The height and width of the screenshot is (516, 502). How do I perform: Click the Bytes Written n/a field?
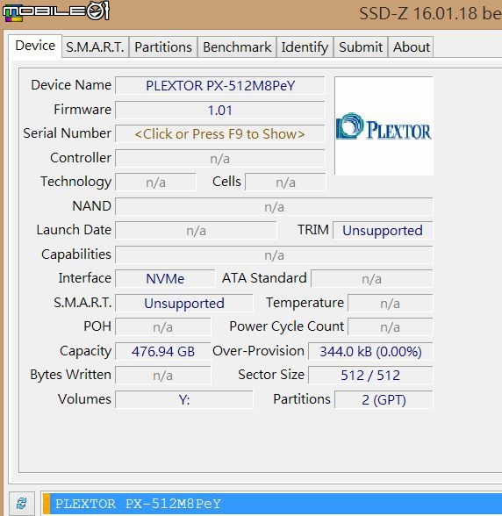(163, 376)
